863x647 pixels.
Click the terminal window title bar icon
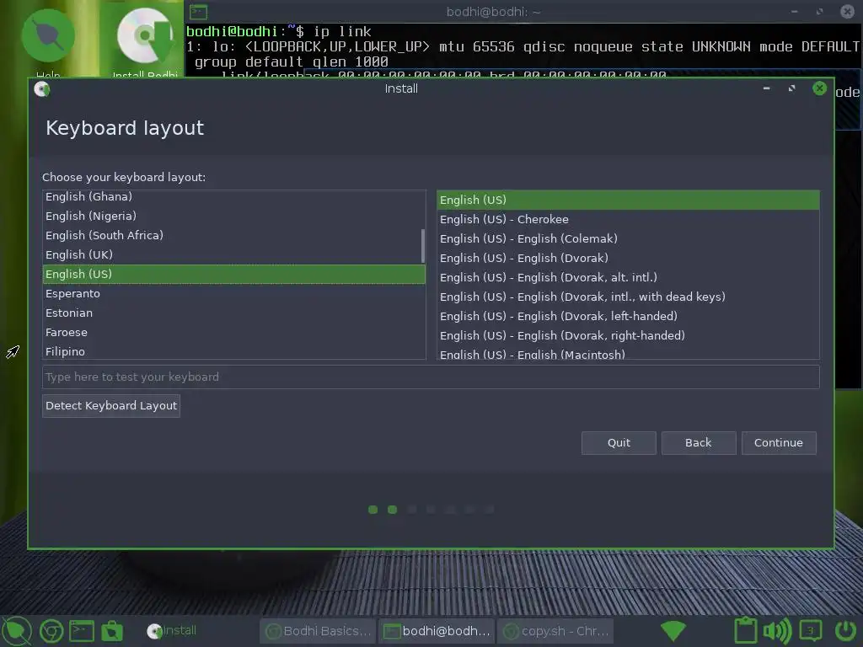198,12
